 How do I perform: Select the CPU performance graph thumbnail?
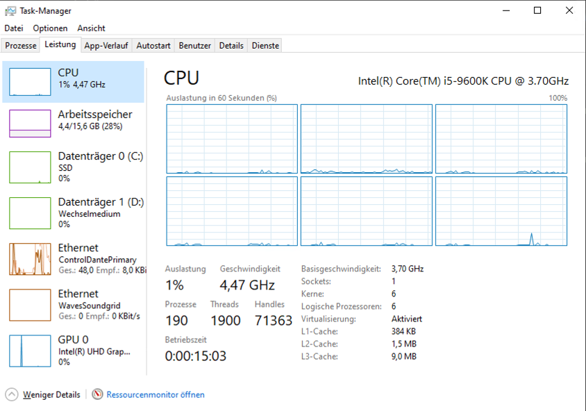coord(30,82)
